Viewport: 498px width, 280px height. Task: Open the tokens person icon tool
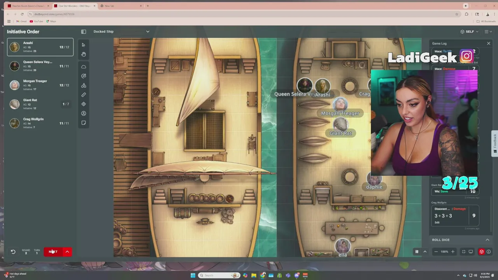[x=83, y=114]
